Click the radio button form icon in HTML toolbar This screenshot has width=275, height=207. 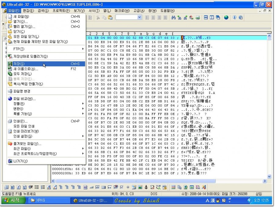tap(128, 187)
